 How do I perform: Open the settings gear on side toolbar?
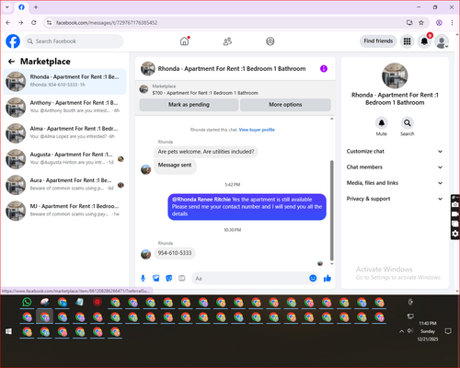455,234
